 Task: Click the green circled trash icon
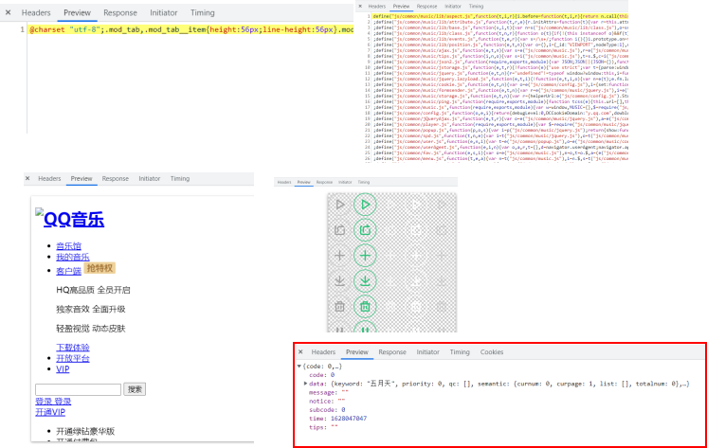(x=365, y=307)
